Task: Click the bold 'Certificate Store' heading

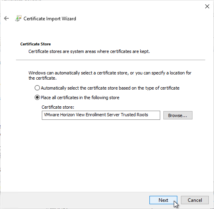Action: pyautogui.click(x=35, y=44)
